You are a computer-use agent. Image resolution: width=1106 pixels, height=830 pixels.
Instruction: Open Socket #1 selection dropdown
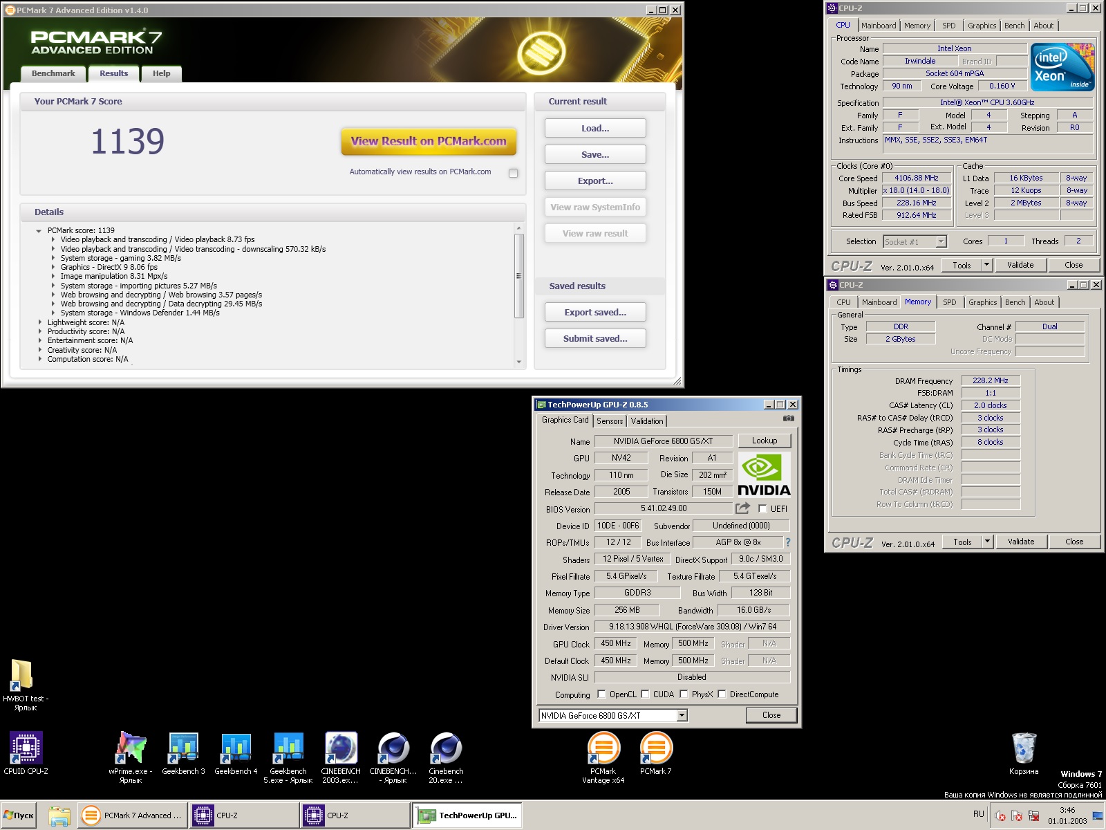941,241
